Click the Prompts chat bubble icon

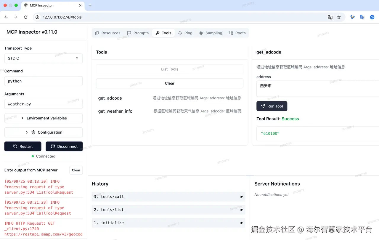129,33
